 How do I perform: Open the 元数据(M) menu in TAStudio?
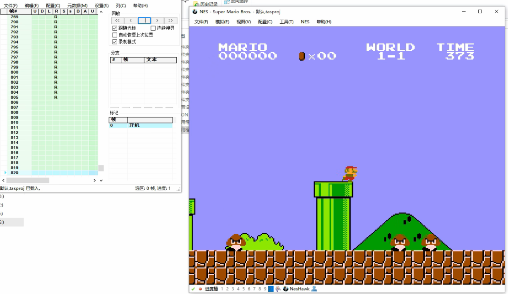point(77,5)
